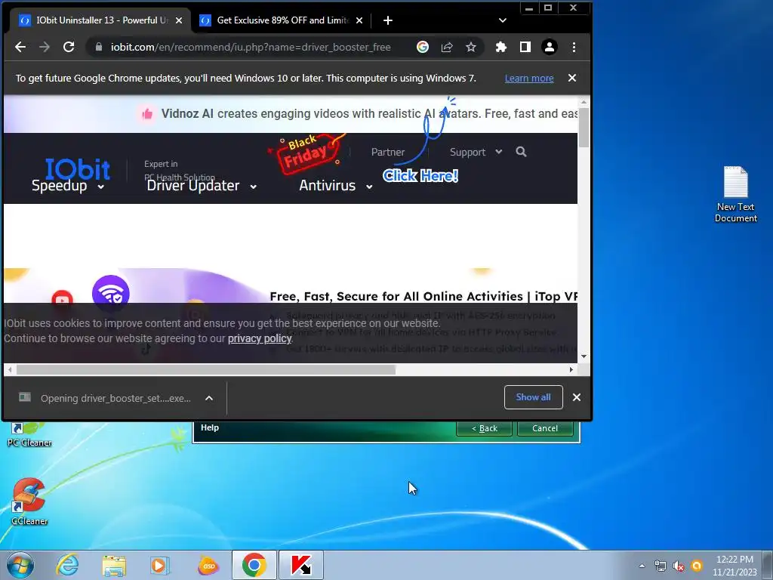Show hidden system tray icons

(x=642, y=566)
